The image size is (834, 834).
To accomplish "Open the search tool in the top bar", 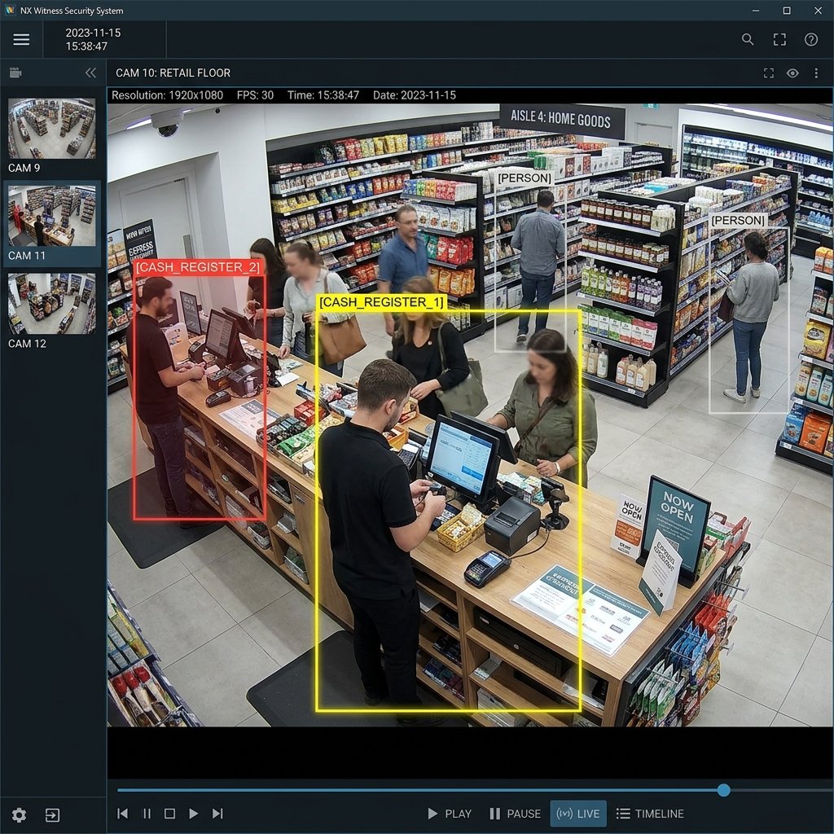I will [x=748, y=39].
